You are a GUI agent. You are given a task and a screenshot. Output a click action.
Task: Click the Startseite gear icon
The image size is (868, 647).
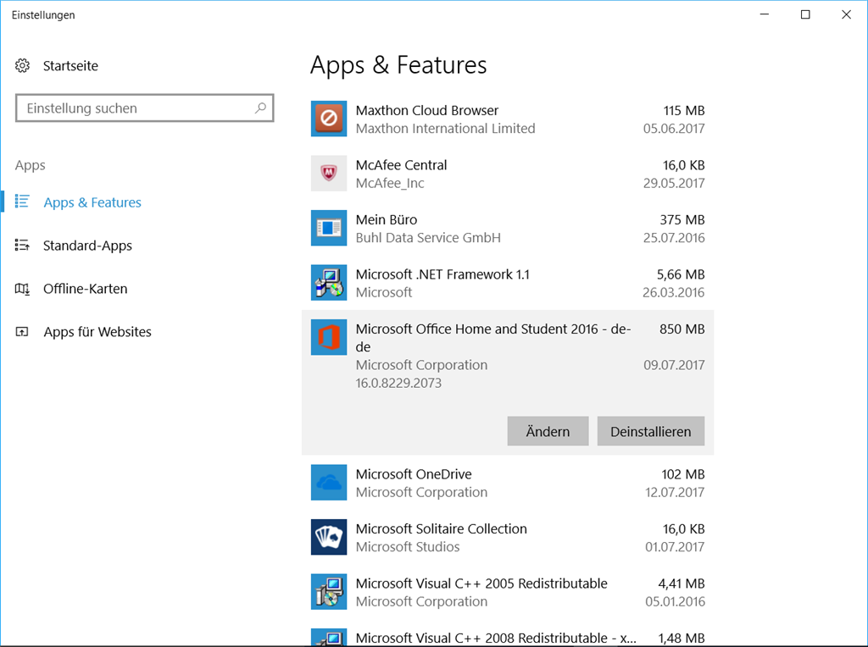point(22,66)
